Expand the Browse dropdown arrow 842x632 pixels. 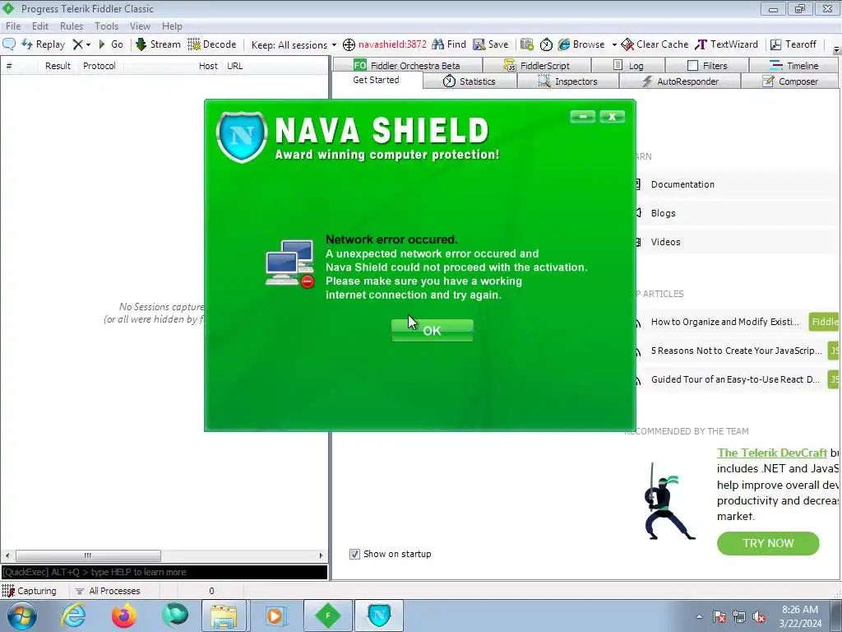[x=614, y=44]
